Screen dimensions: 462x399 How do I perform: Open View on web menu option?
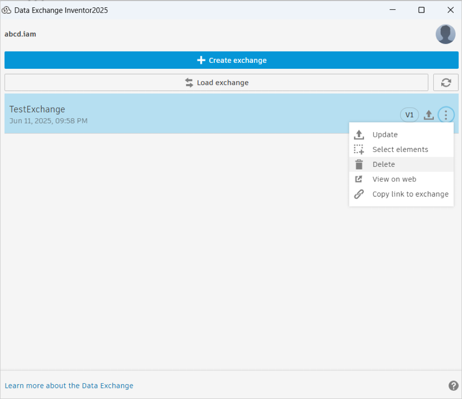(x=394, y=179)
